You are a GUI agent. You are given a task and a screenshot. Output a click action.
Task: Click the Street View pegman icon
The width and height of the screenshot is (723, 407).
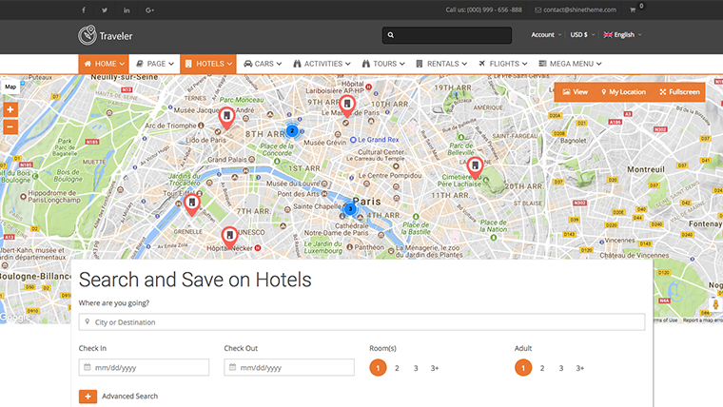[x=715, y=304]
